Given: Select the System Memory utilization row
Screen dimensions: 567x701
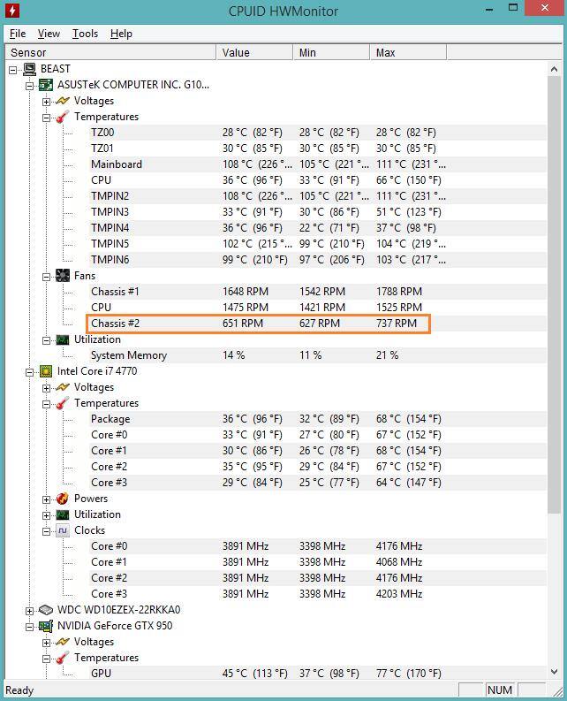Looking at the screenshot, I should point(317,355).
